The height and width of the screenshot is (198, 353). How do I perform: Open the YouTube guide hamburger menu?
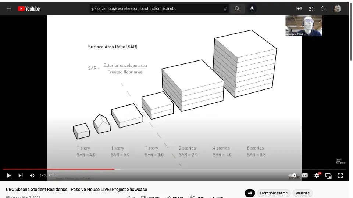click(x=9, y=8)
